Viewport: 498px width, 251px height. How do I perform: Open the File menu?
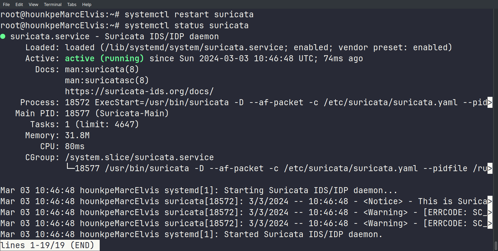click(6, 4)
